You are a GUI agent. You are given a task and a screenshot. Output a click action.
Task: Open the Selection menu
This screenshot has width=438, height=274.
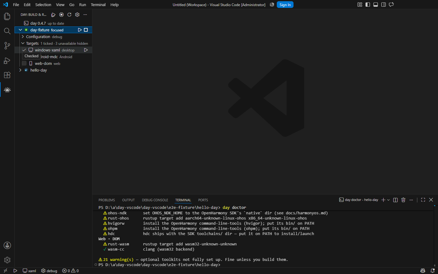coord(43,5)
